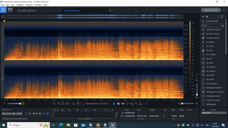Open the time format h:m:s.ms dropdown
228x128 pixels.
tap(6, 110)
